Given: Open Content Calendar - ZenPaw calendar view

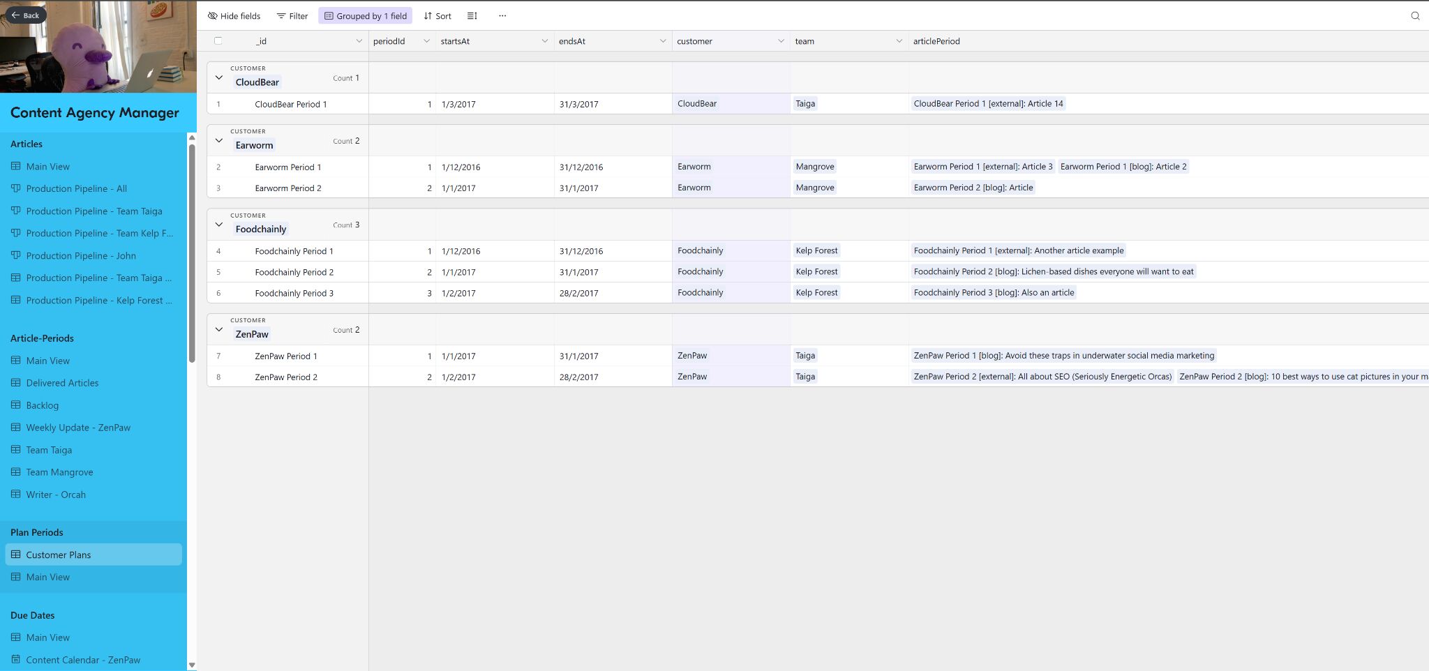Looking at the screenshot, I should 83,660.
